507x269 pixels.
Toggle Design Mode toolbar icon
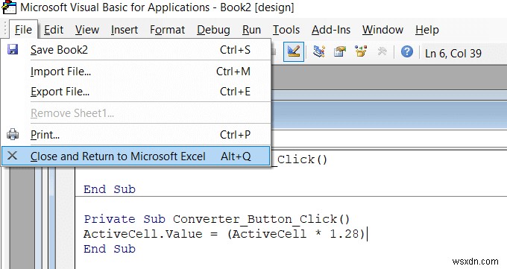[294, 51]
